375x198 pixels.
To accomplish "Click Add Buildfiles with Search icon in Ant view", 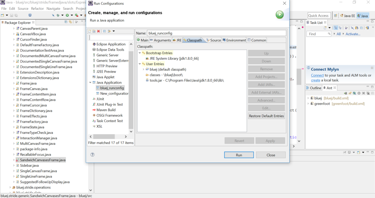I will (350, 93).
